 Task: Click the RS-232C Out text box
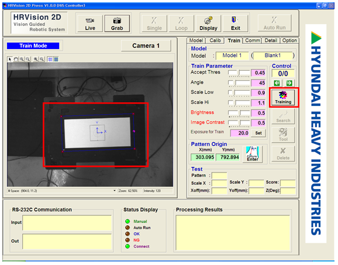[x=67, y=242]
